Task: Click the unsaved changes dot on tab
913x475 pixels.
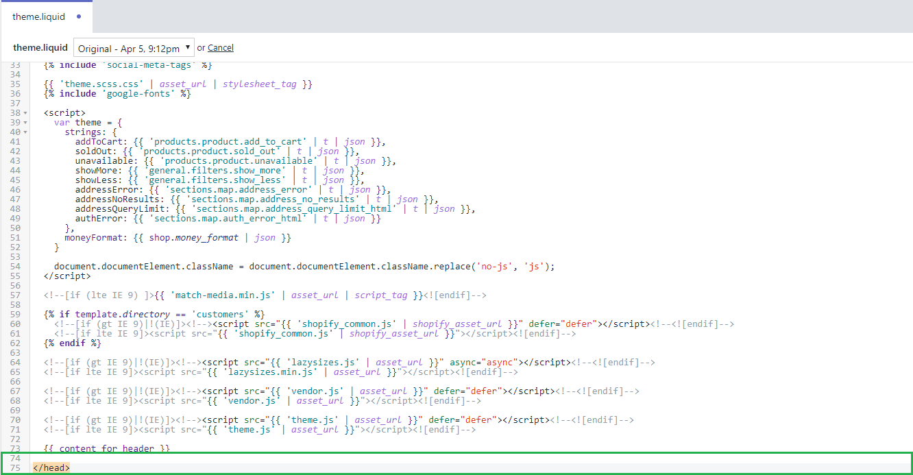Action: click(x=79, y=16)
